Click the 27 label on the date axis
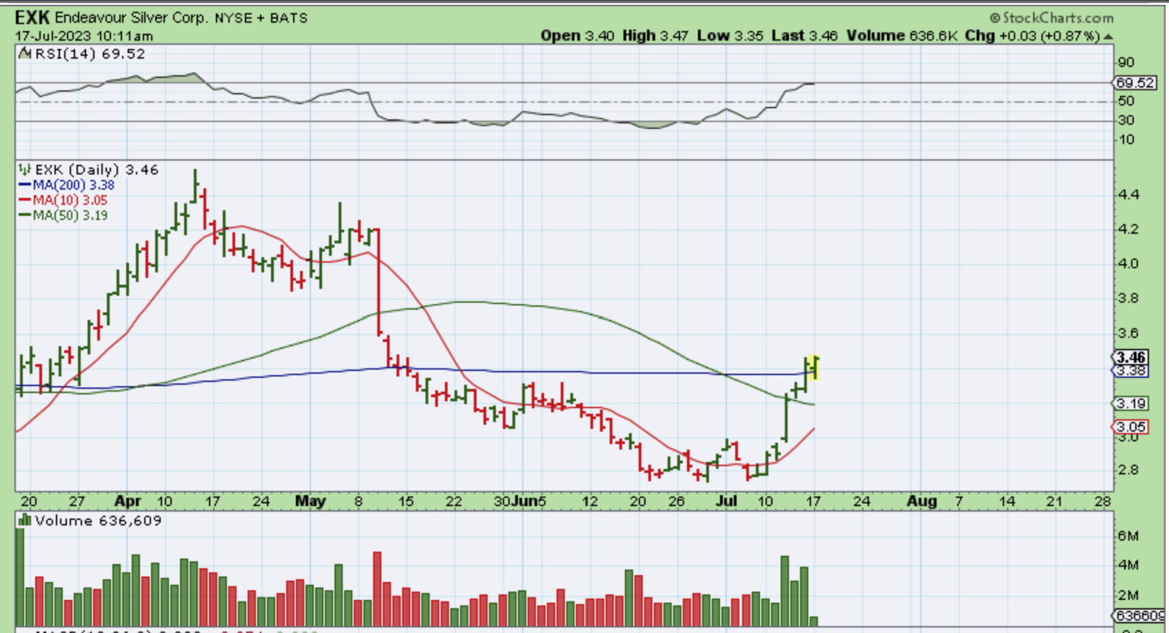Viewport: 1169px width, 633px height. click(x=77, y=501)
